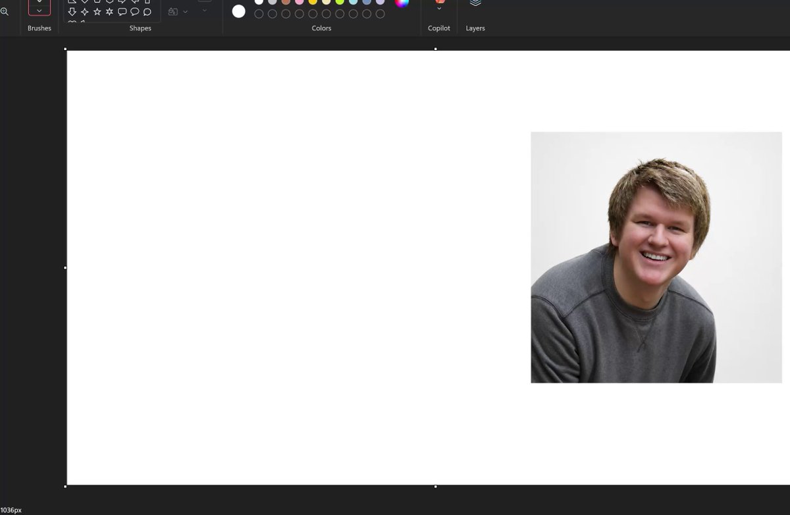Viewport: 790px width, 515px height.
Task: Expand the shape outline dropdown arrow
Action: pyautogui.click(x=205, y=11)
